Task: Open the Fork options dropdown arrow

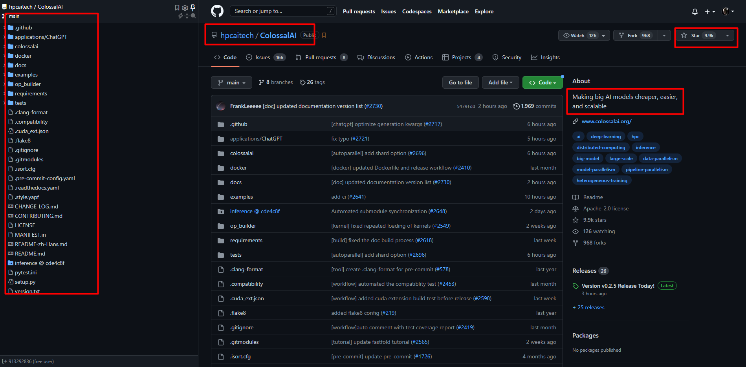Action: click(664, 36)
